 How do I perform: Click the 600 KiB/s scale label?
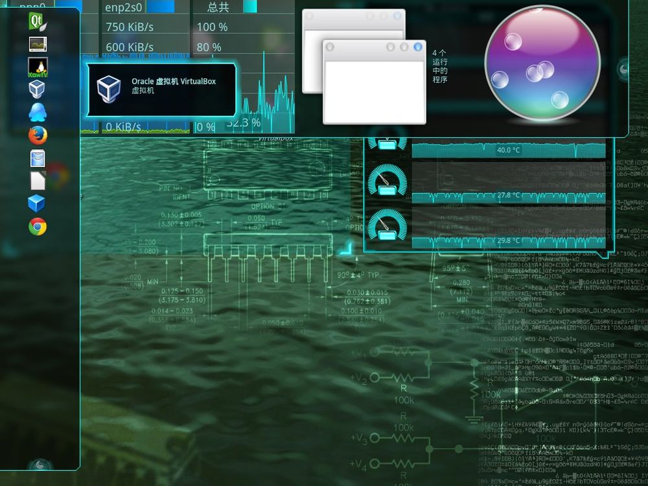[130, 47]
